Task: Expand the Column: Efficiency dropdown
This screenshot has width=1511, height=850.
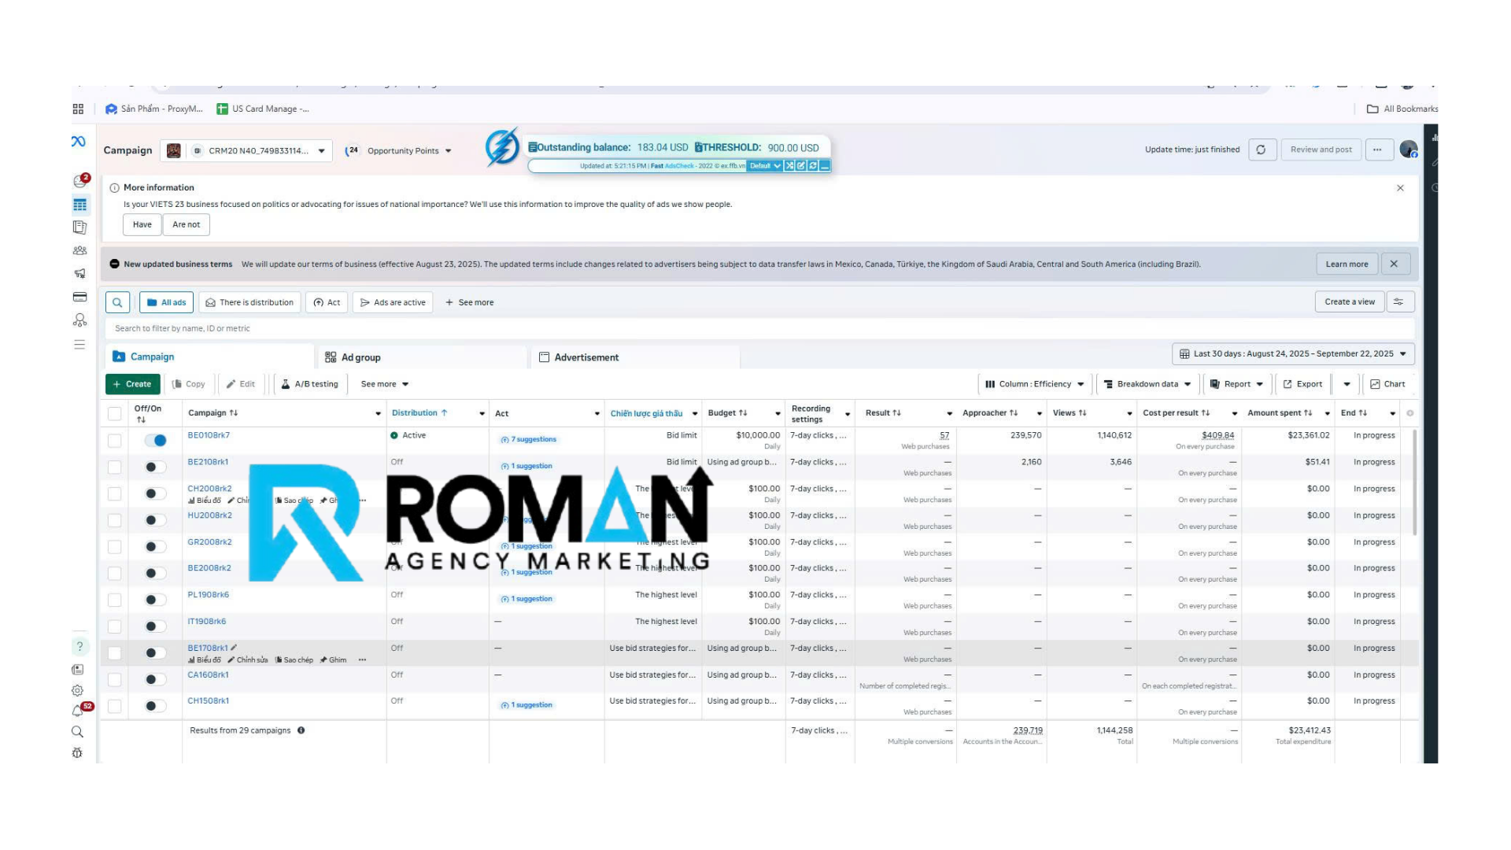Action: click(1034, 384)
